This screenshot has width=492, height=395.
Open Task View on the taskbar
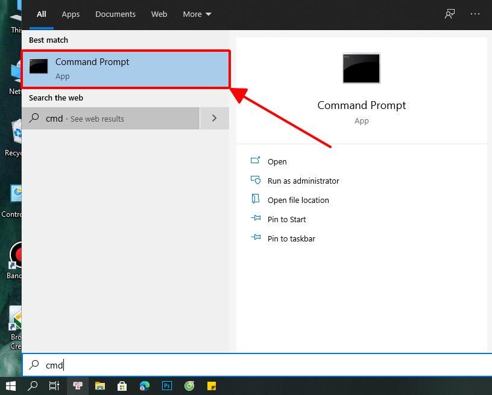click(54, 387)
